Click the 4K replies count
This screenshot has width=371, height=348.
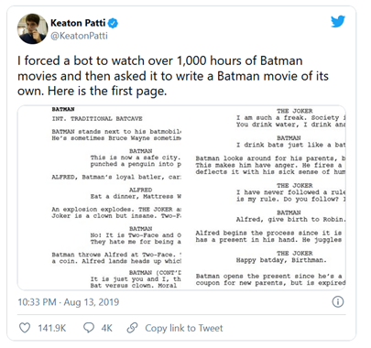coord(107,328)
